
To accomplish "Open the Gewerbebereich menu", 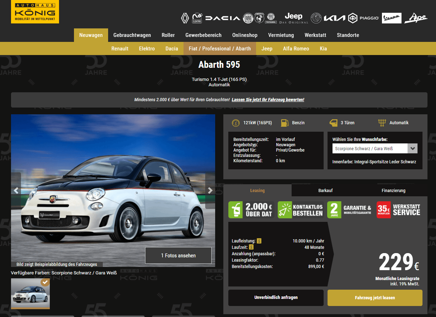I will [x=203, y=35].
